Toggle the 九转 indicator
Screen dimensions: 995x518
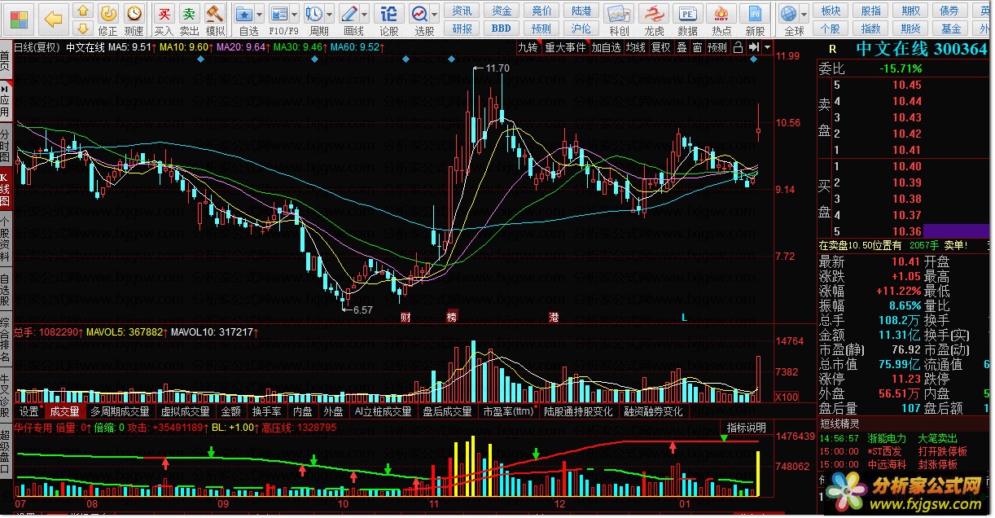click(528, 47)
